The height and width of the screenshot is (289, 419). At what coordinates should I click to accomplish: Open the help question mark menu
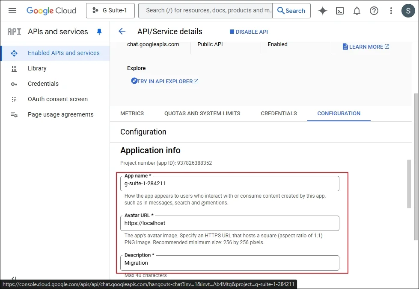[374, 11]
